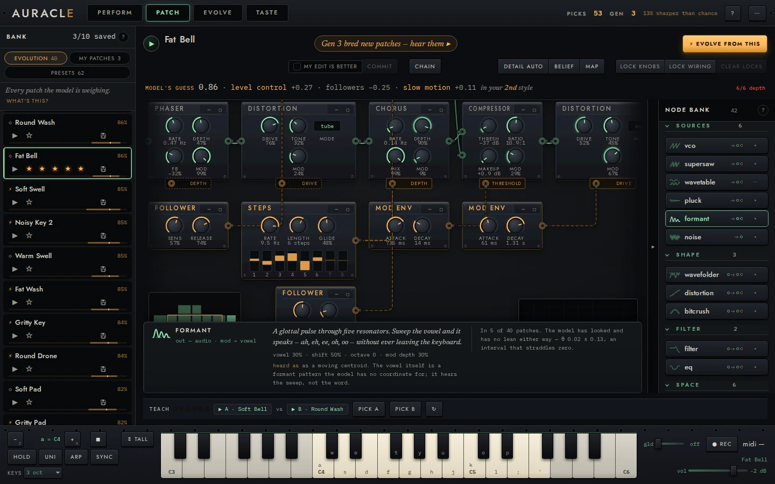Stop all notes with square button
The height and width of the screenshot is (484, 775).
(x=98, y=439)
